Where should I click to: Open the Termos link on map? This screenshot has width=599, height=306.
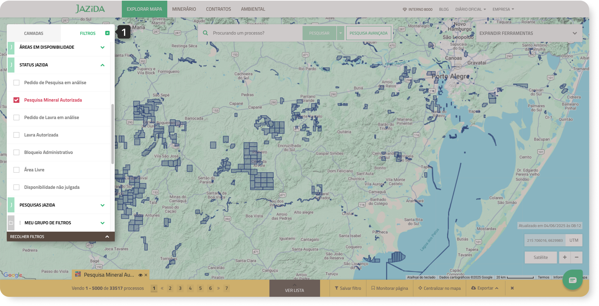click(543, 277)
